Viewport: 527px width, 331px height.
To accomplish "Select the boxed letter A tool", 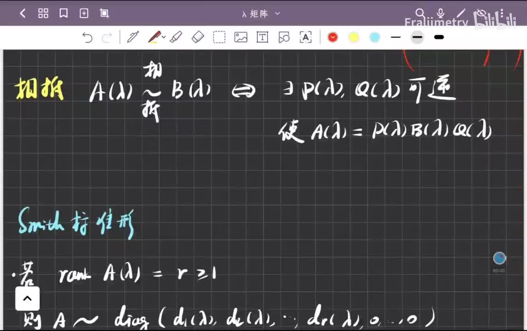I will (x=305, y=37).
